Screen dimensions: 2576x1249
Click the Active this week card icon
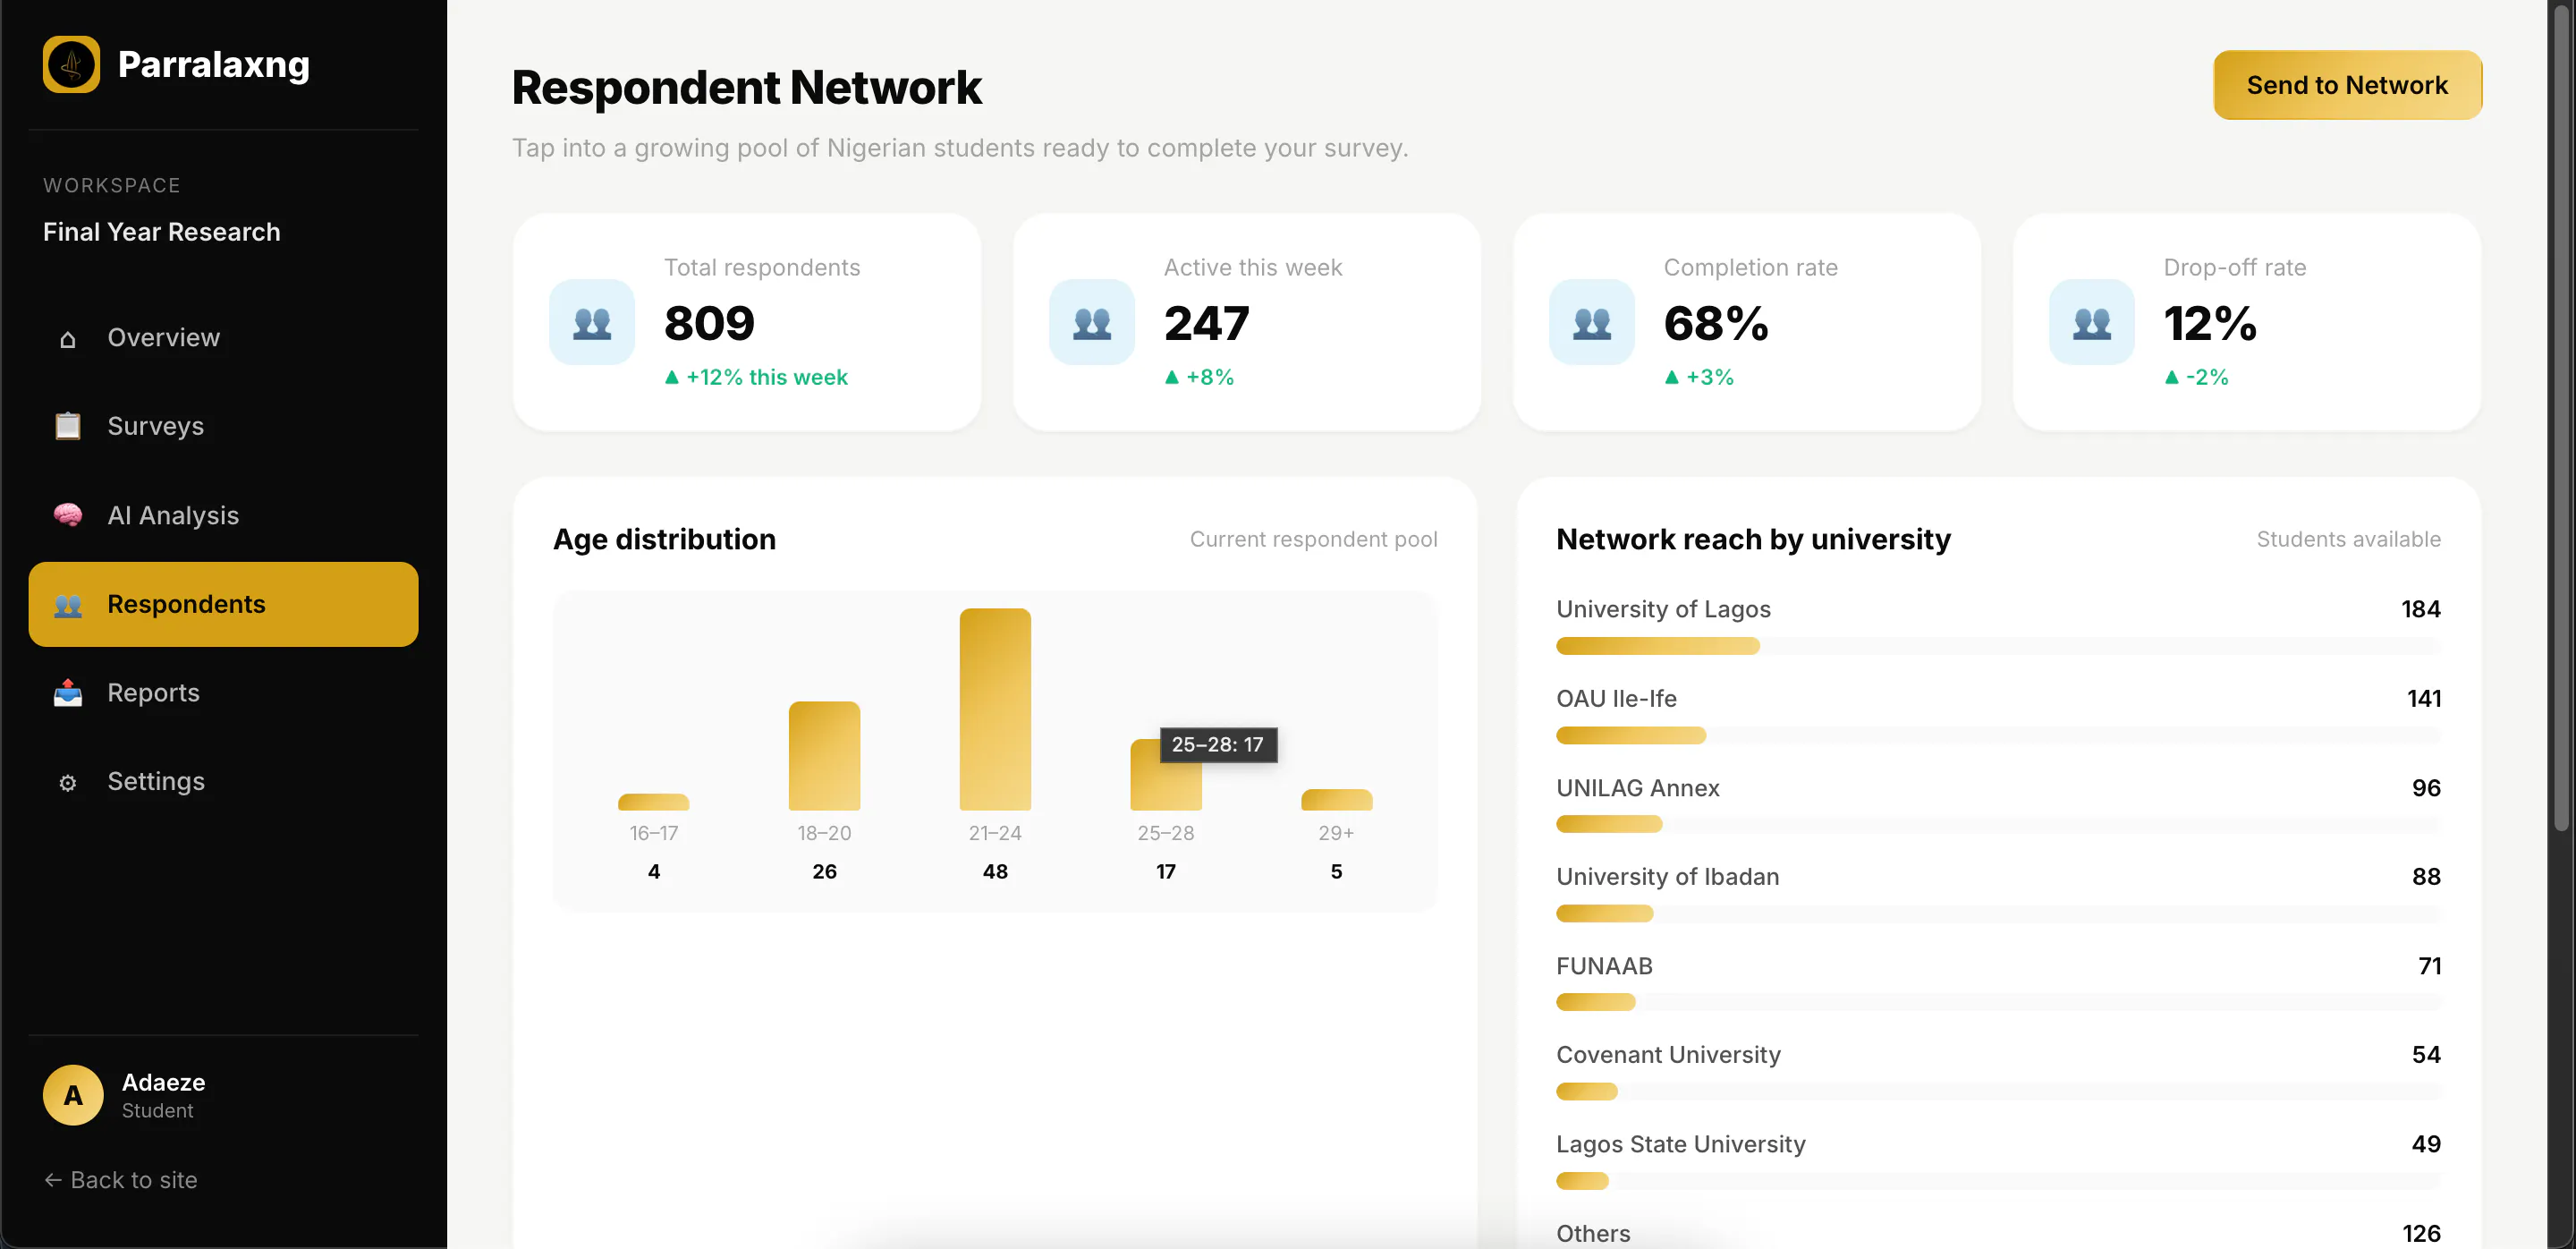click(1092, 322)
